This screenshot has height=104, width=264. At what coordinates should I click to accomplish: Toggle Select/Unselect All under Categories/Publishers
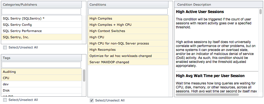(5, 48)
